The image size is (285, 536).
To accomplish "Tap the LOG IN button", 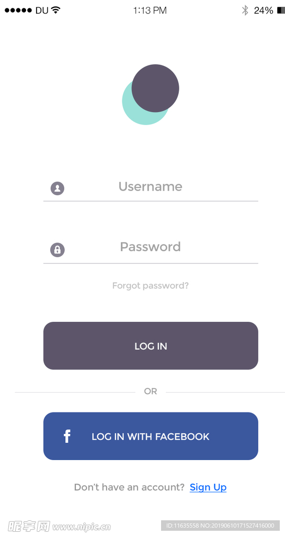I will click(x=151, y=345).
